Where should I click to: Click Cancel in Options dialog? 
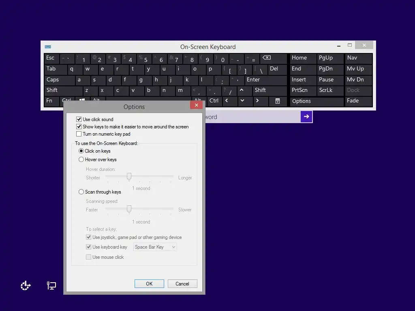[182, 284]
